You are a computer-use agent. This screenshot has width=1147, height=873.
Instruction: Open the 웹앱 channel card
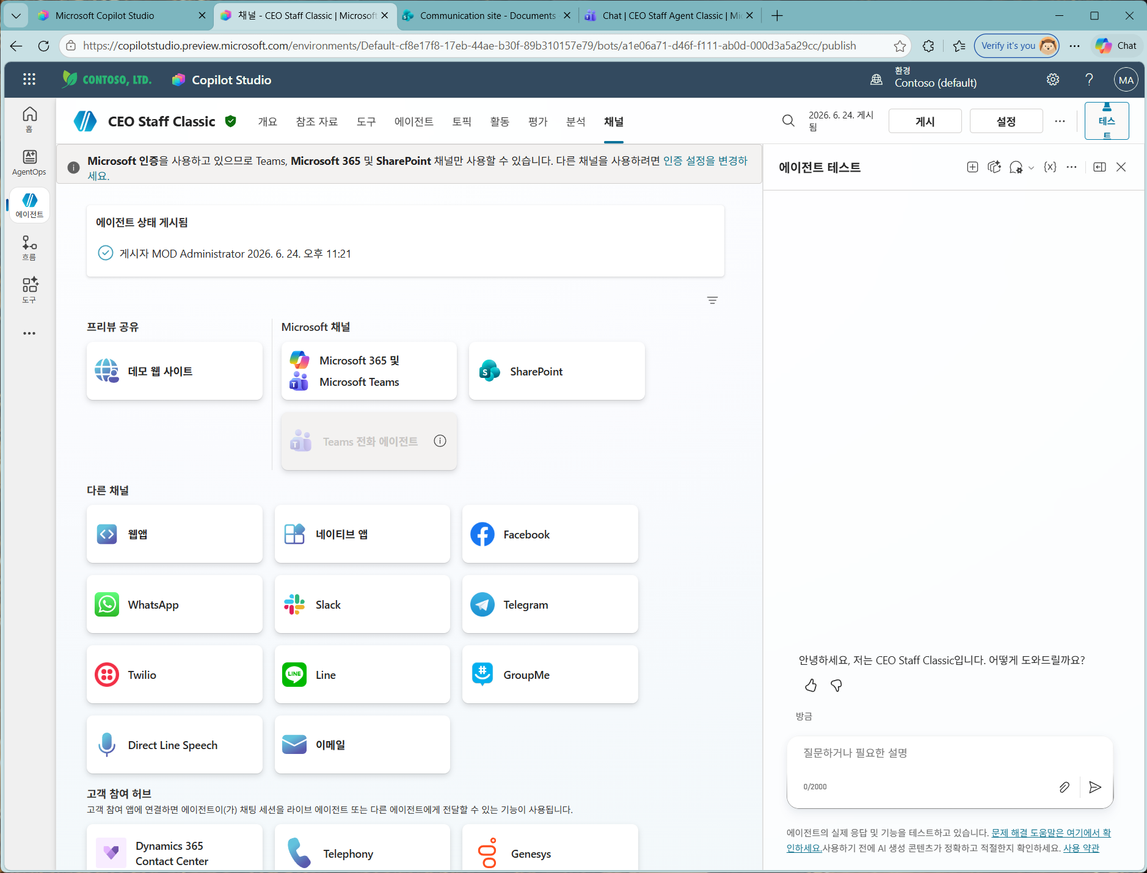coord(175,534)
